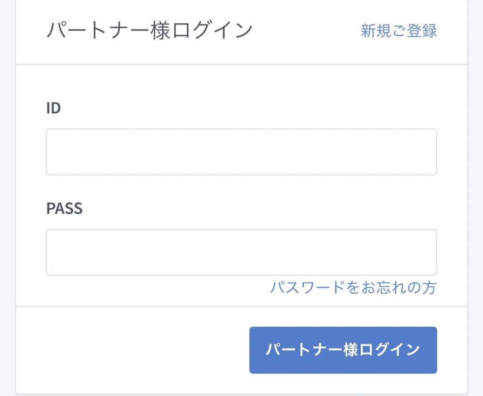Go to new partner registration

[x=399, y=31]
